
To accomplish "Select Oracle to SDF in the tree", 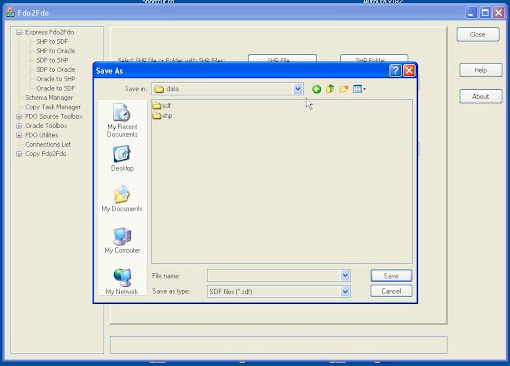I will click(x=56, y=88).
